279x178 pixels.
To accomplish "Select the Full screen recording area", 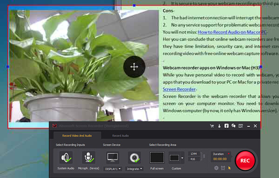I will pos(157,158).
